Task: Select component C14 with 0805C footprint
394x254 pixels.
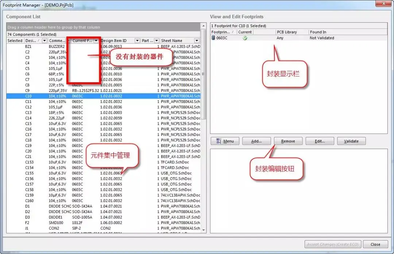Action: [x=104, y=118]
